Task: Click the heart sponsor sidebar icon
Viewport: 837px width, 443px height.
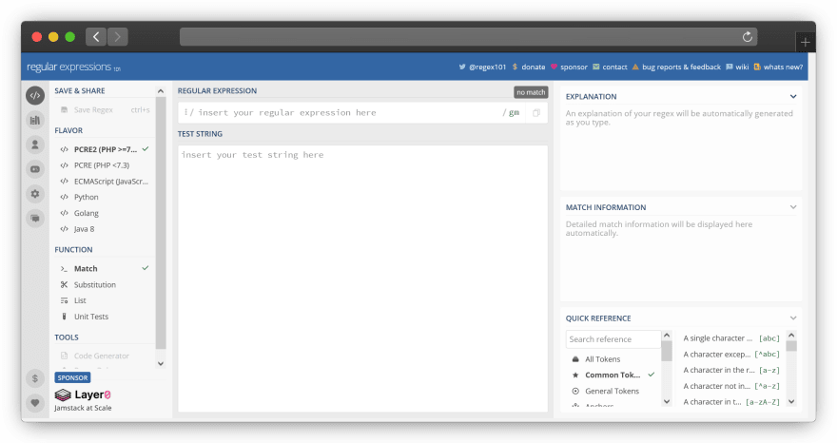Action: pyautogui.click(x=35, y=403)
